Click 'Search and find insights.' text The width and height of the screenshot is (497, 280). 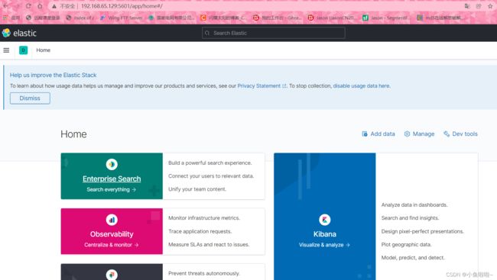click(x=410, y=218)
